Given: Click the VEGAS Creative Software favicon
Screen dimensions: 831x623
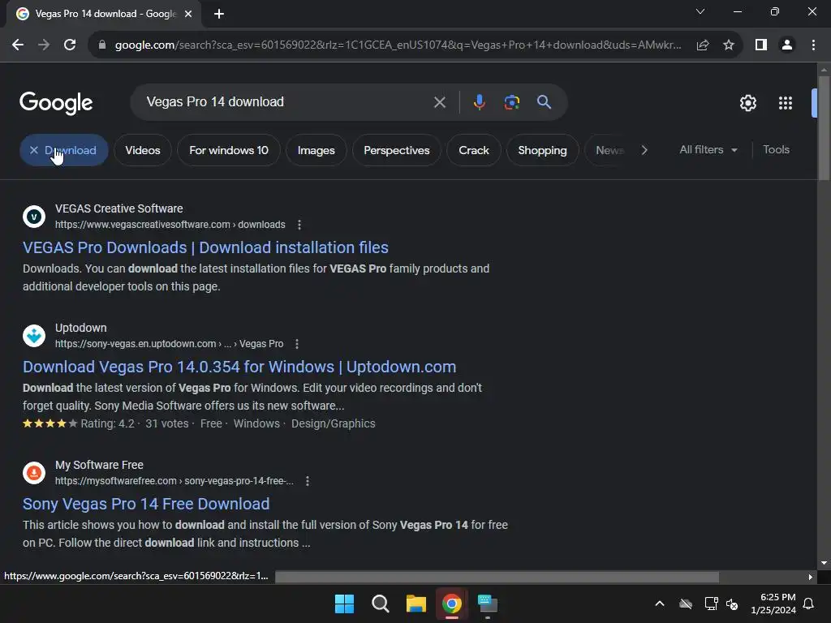Looking at the screenshot, I should tap(34, 216).
